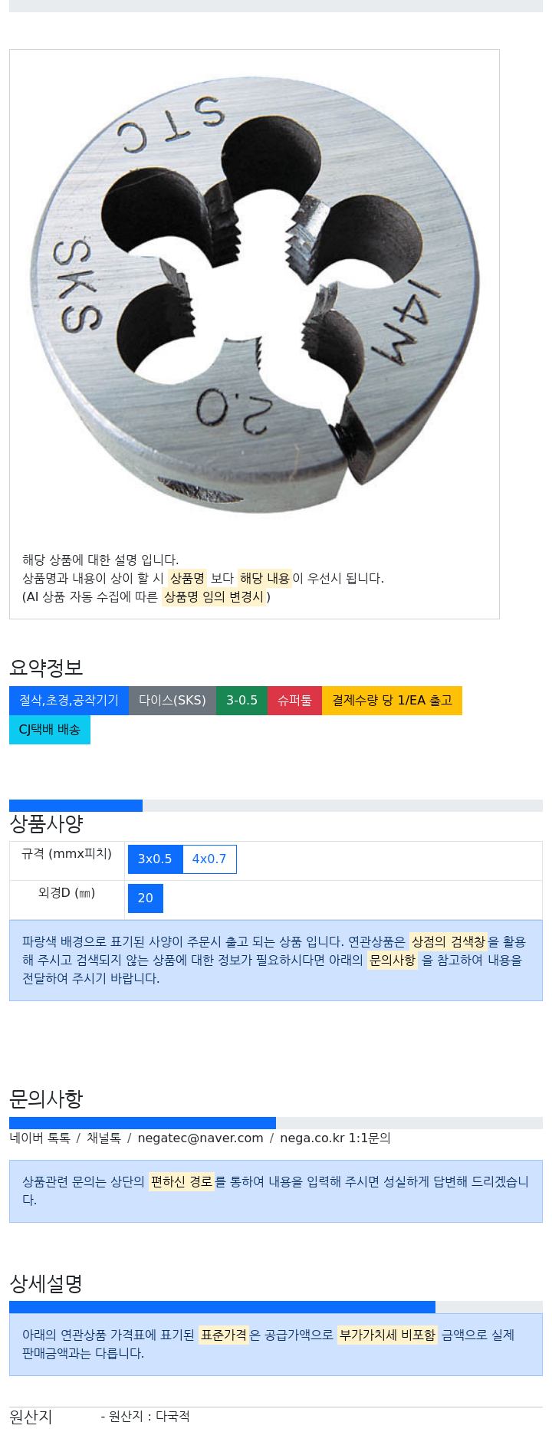Open 채널톡 chat link
This screenshot has height=1432, width=552.
[103, 1138]
